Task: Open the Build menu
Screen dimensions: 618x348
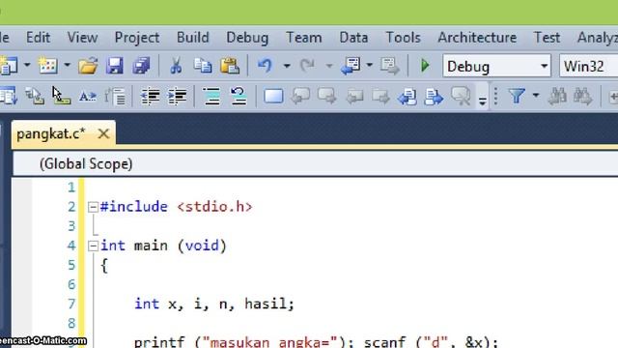Action: click(193, 38)
